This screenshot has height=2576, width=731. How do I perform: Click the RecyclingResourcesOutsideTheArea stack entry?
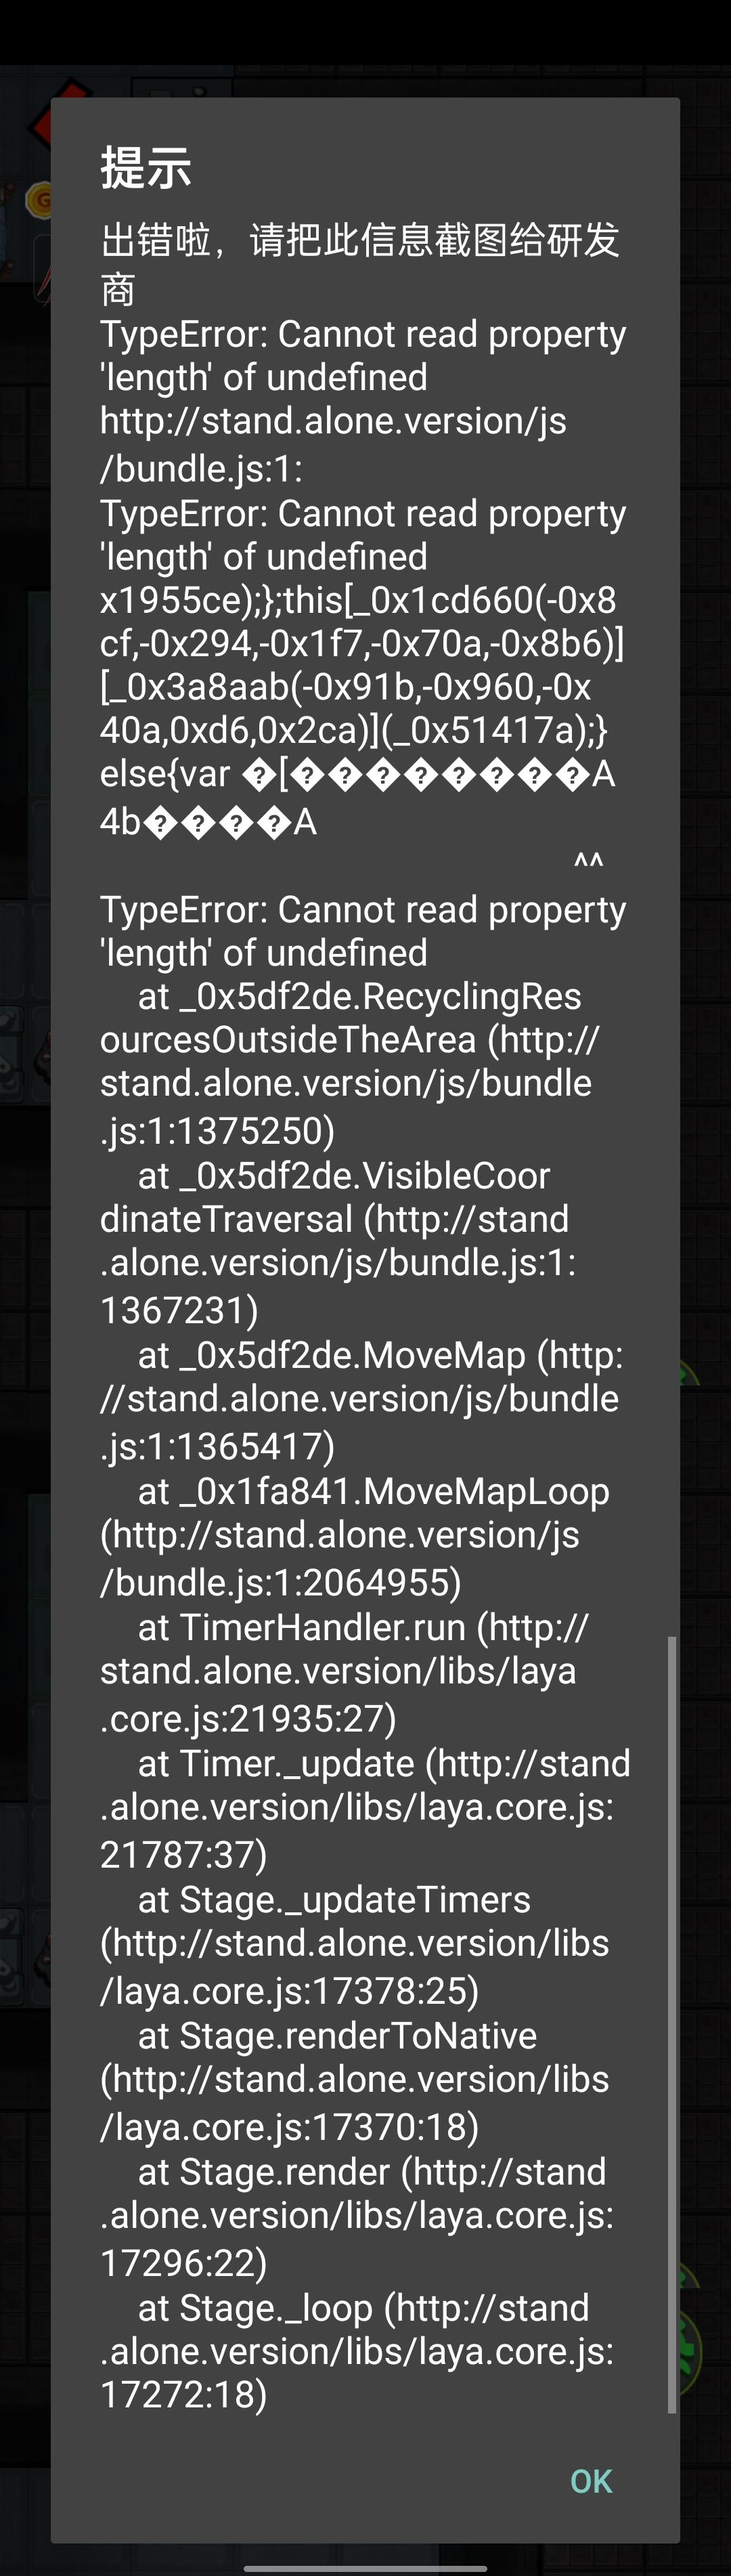[x=350, y=1062]
